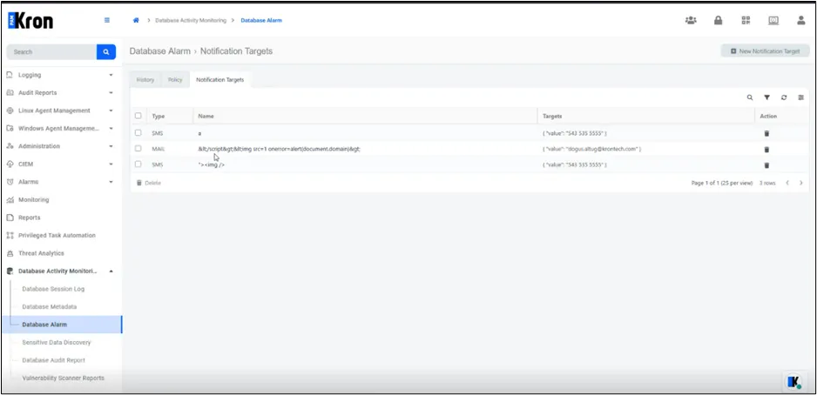
Task: Sort by the Type column header
Action: pyautogui.click(x=159, y=116)
